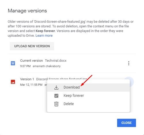Click bold Keep forever in description paragraph
Image resolution: width=144 pixels, height=135 pixels.
click(45, 31)
